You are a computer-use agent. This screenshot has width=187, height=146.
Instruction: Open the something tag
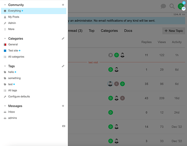coord(14,78)
